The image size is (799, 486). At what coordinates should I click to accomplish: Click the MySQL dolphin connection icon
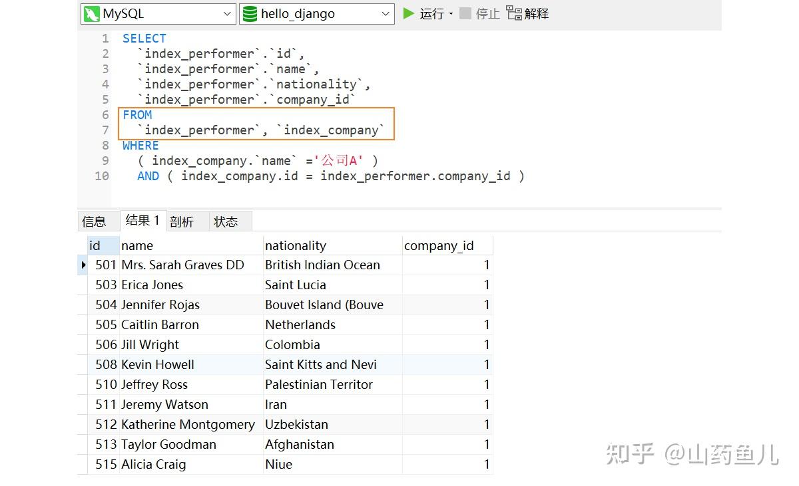tap(91, 13)
